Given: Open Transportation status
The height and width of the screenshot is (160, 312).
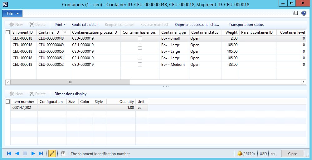Looking at the screenshot, I should (246, 25).
